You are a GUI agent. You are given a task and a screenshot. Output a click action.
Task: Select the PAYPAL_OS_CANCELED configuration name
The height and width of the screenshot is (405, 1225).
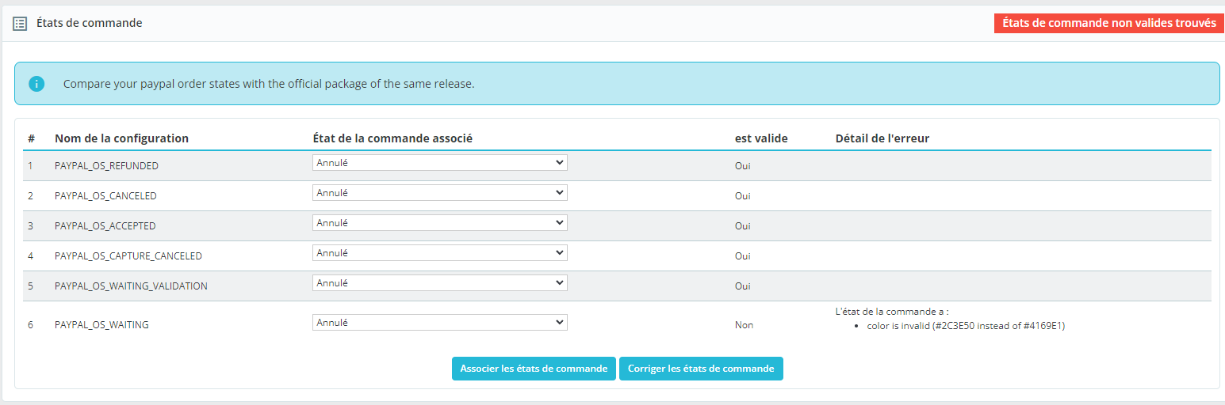pyautogui.click(x=105, y=196)
